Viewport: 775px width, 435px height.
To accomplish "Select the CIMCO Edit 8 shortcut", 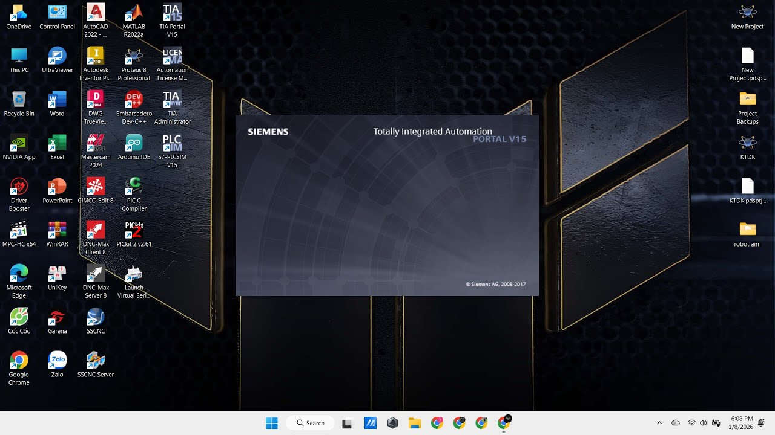I will click(96, 191).
